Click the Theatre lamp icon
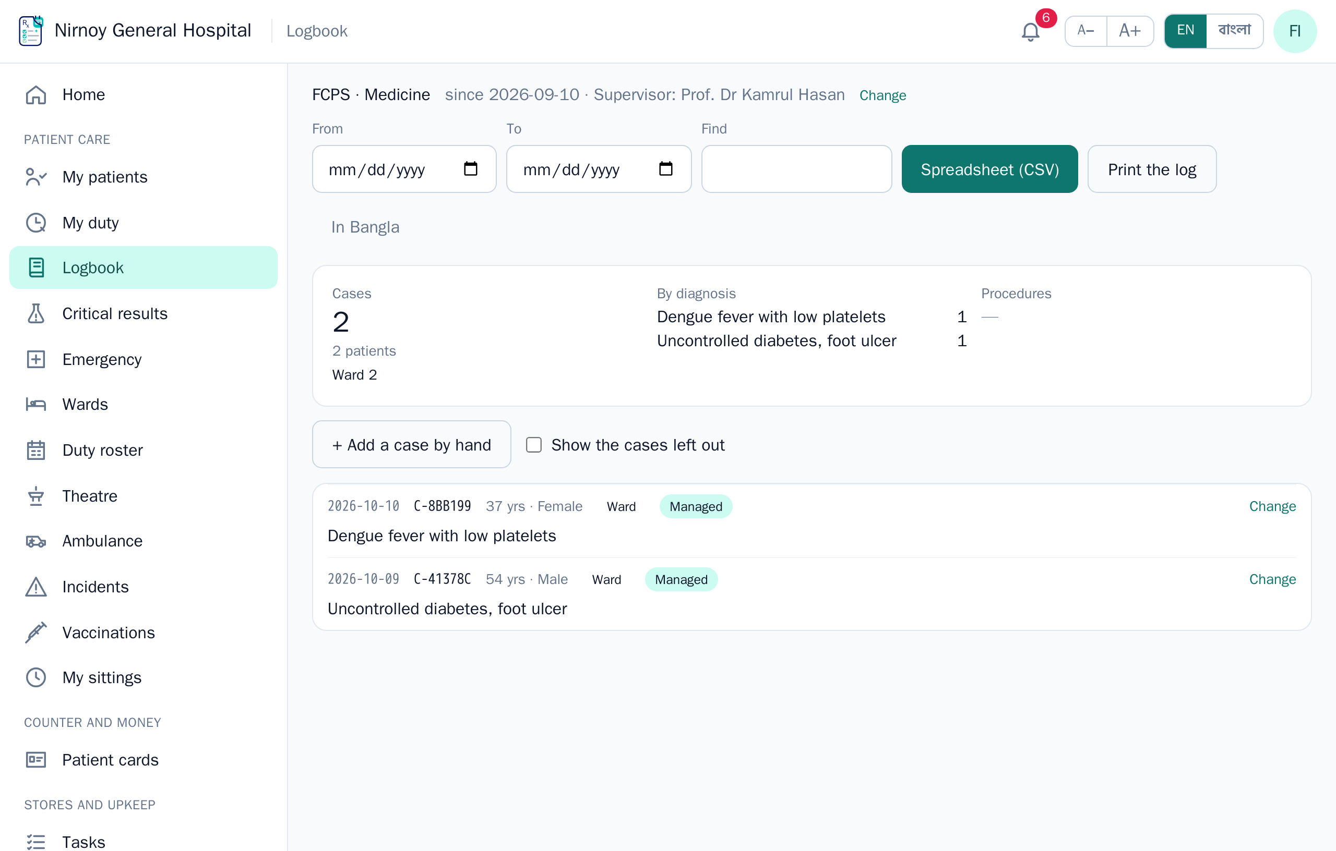 coord(36,496)
